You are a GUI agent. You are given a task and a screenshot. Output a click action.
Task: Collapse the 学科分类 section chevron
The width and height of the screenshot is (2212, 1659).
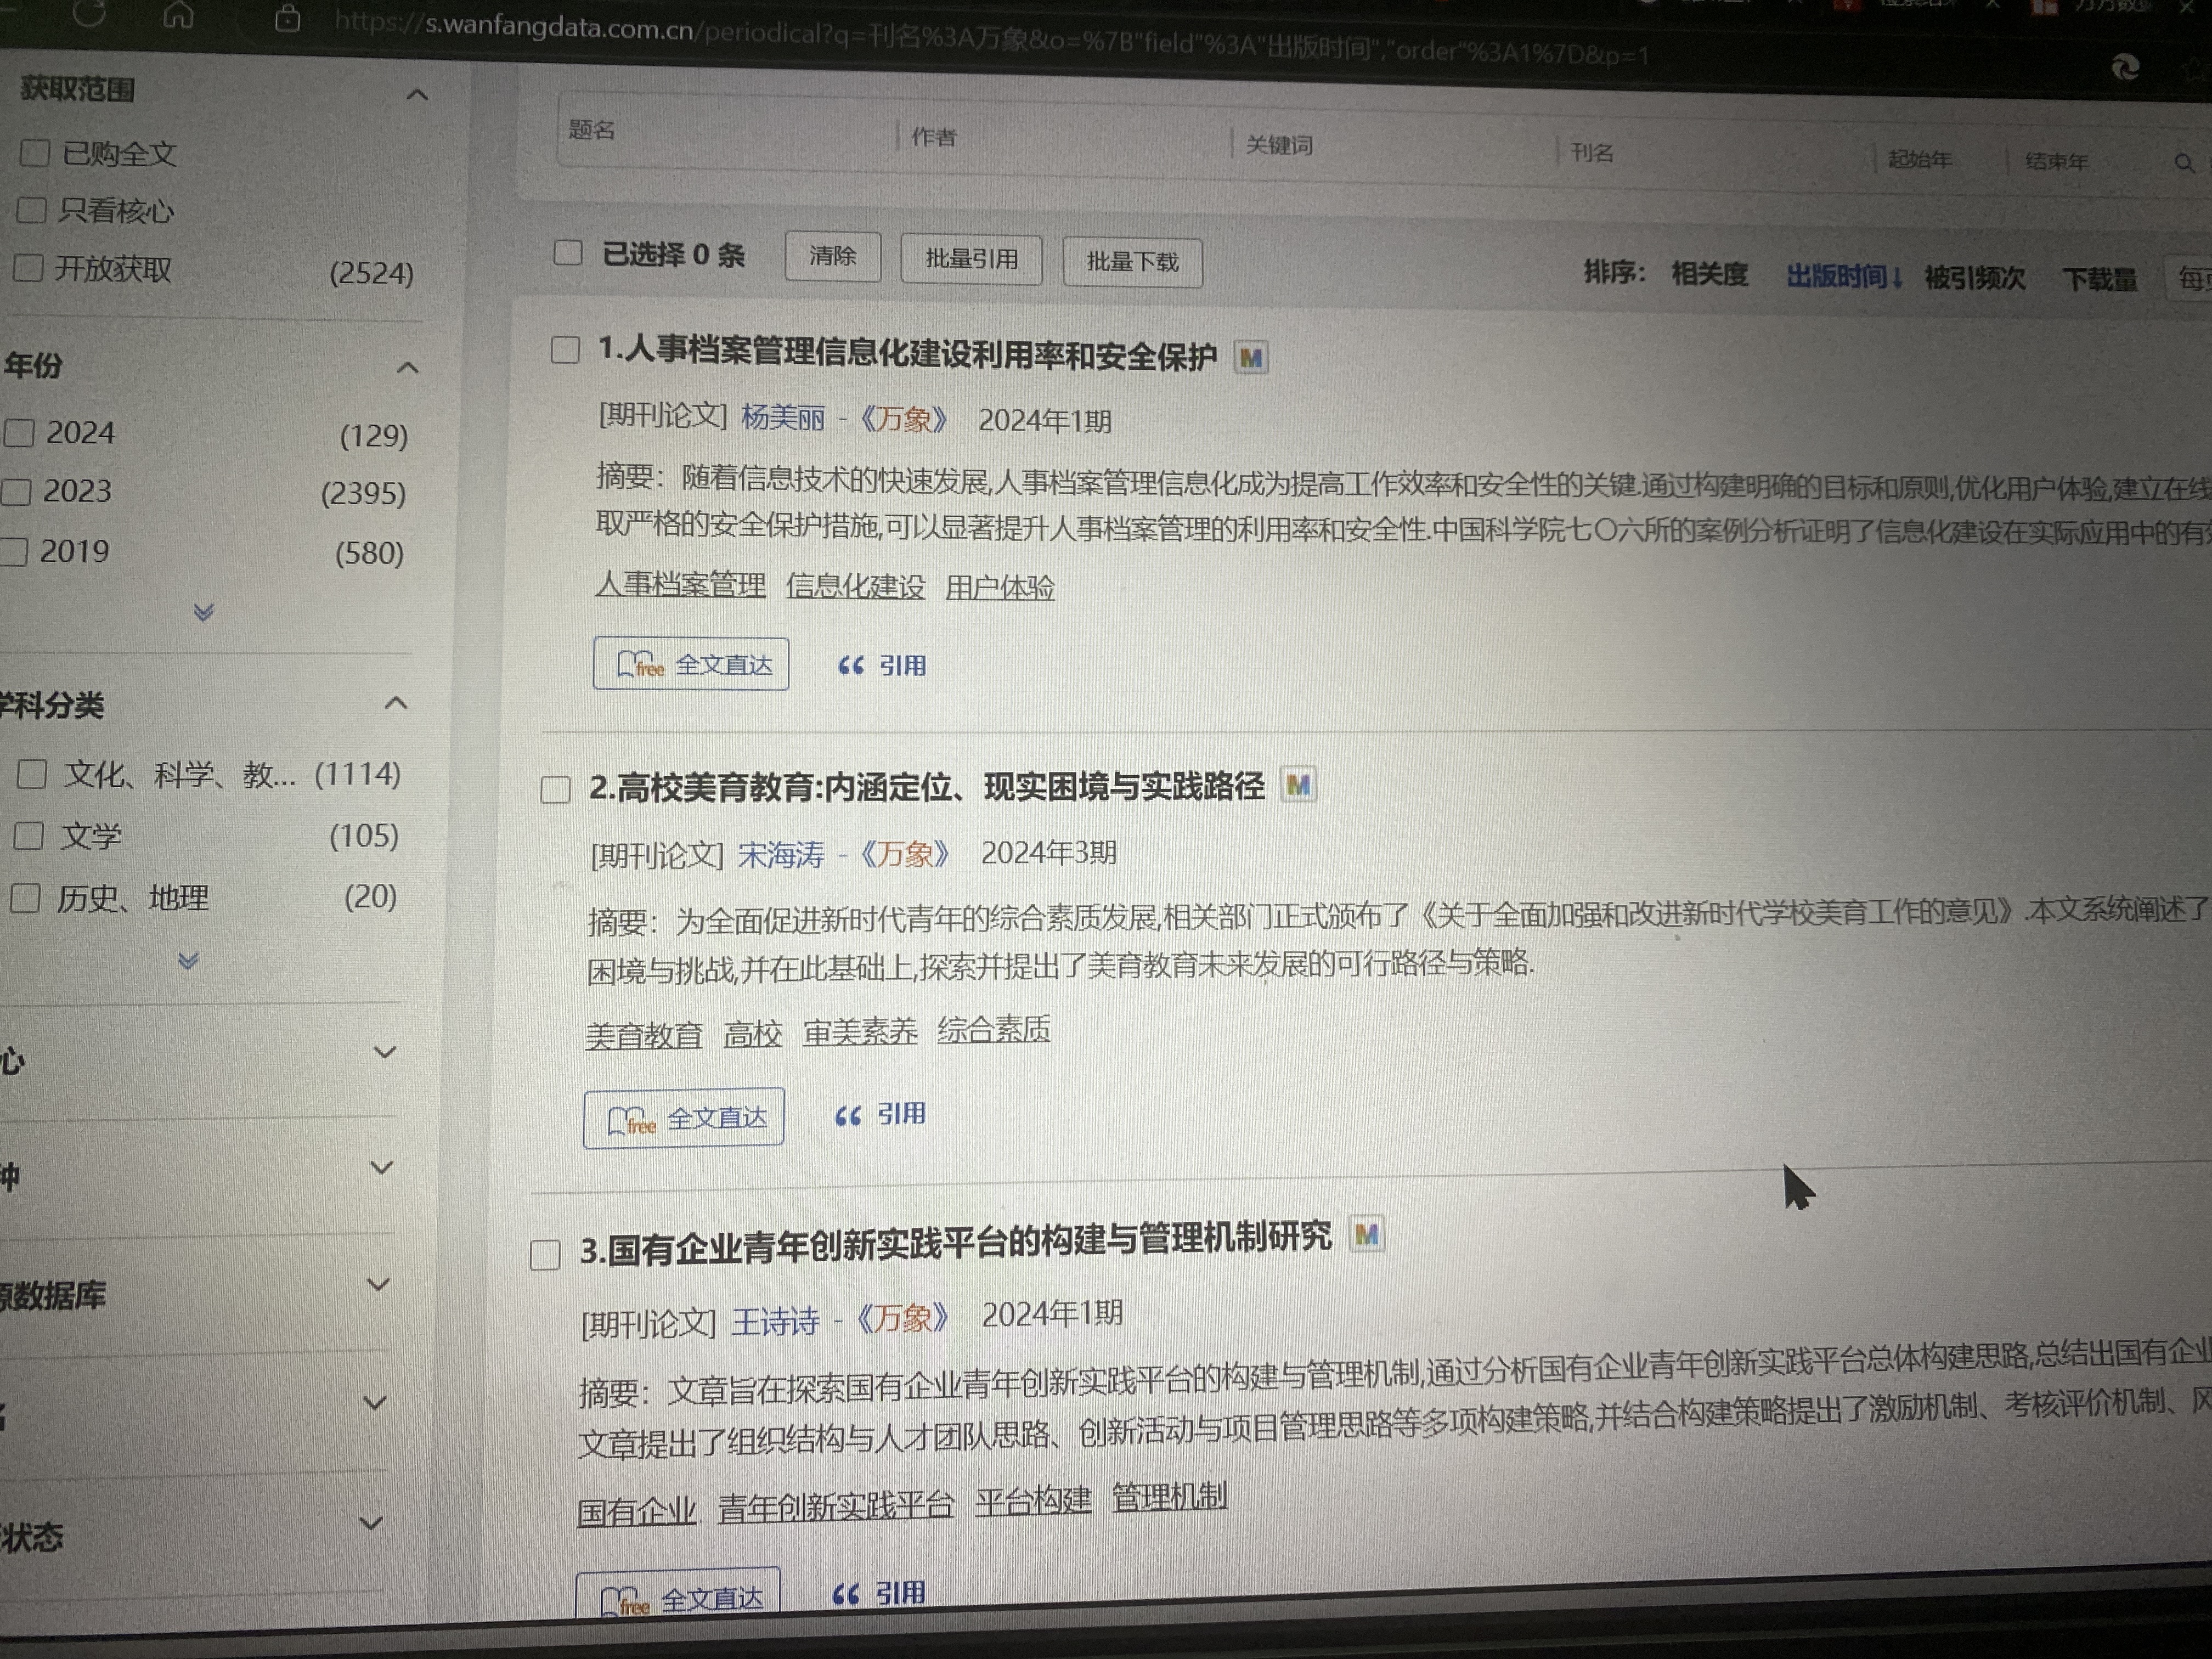396,703
